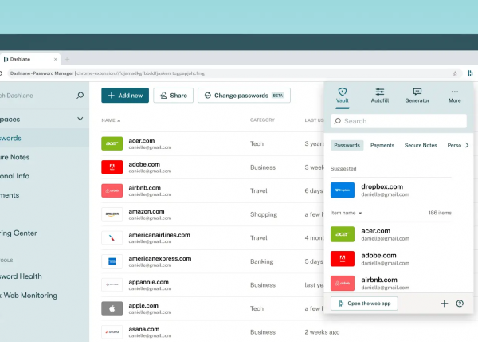Open the amazon.com row in the main list
478x345 pixels.
(x=213, y=214)
